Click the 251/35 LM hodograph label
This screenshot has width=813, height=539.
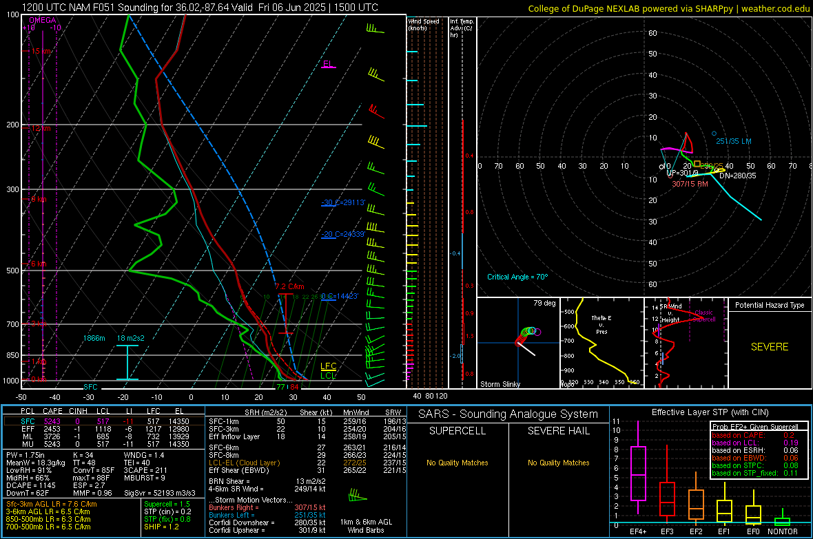coord(734,141)
